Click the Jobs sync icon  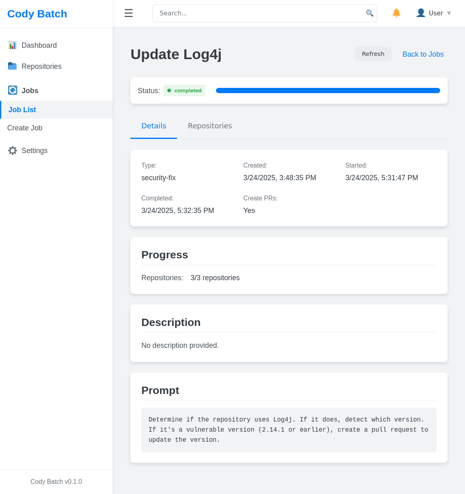13,90
